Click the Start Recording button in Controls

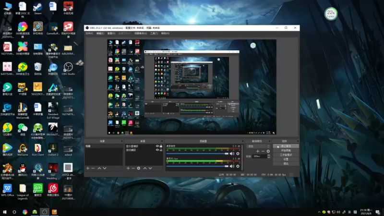[286, 151]
